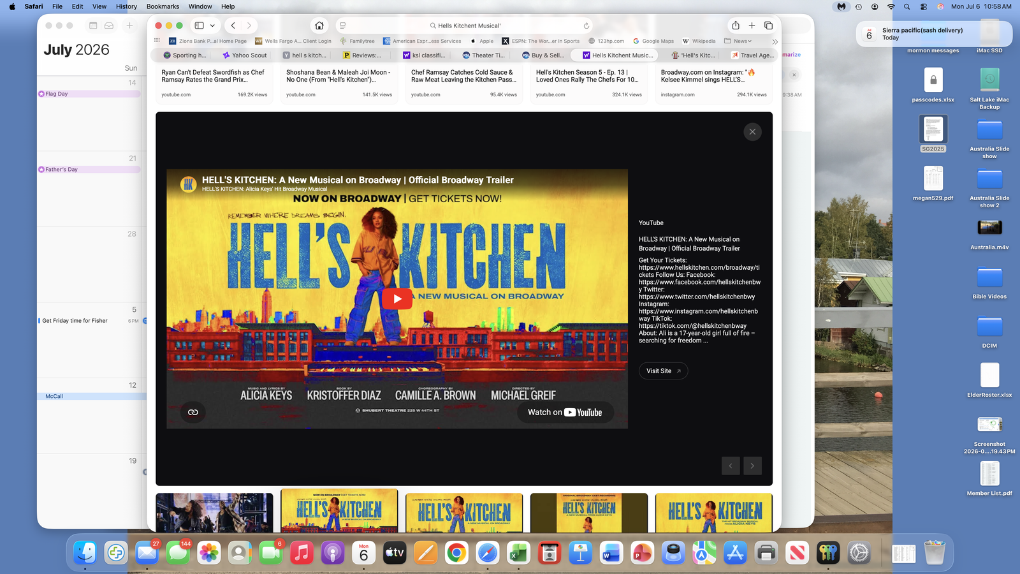Open Spotlight search in menu bar
1020x574 pixels.
(x=907, y=6)
